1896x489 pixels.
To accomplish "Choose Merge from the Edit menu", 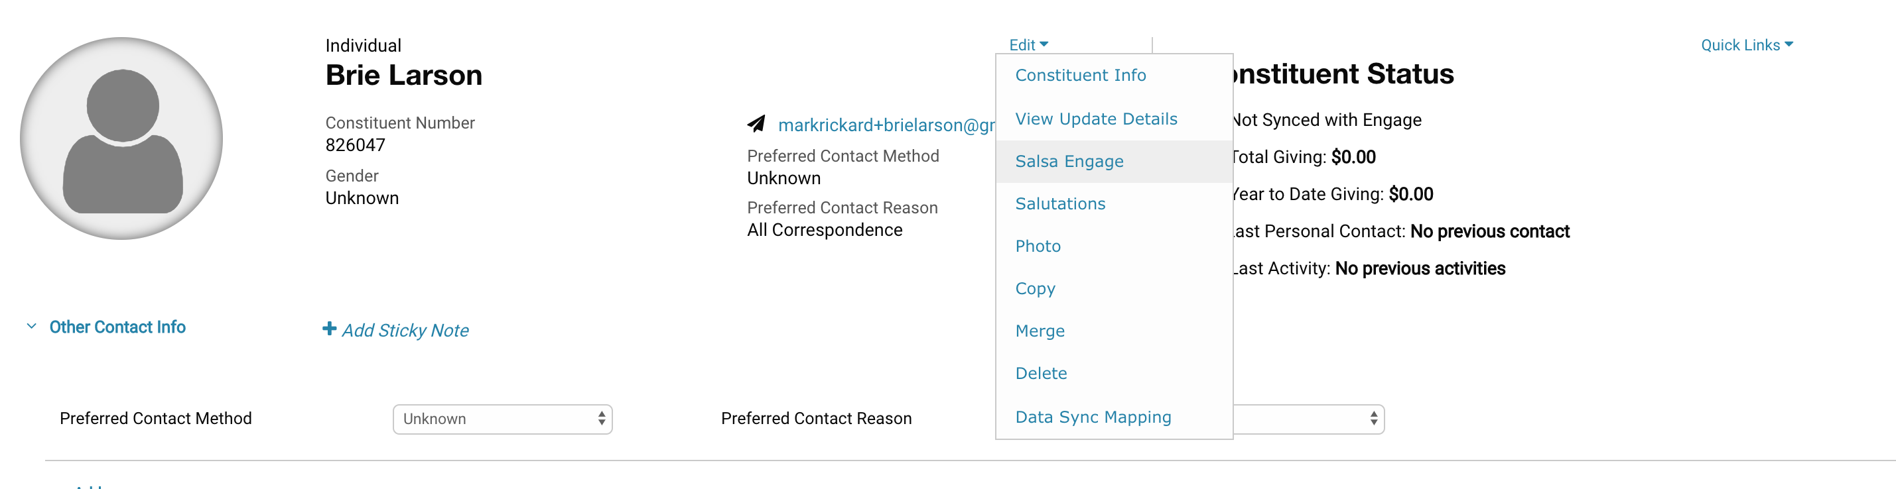I will 1040,331.
